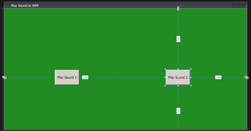251x131 pixels.
Task: Click bottom-left resize handle of Play Sound 2
Action: 165,85
